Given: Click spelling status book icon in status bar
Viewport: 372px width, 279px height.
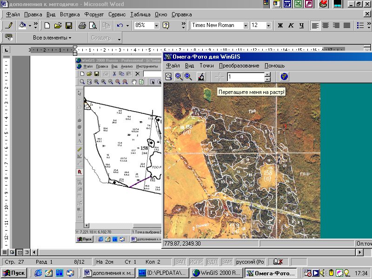Looking at the screenshot, I should click(278, 262).
